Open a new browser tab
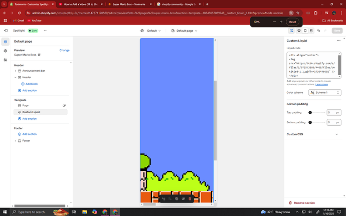This screenshot has height=216, width=346. [207, 4]
